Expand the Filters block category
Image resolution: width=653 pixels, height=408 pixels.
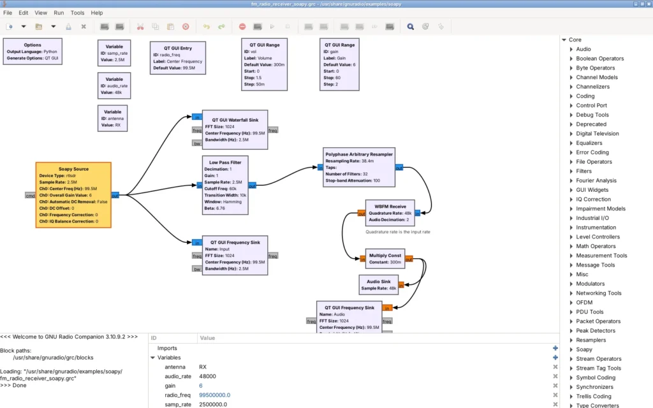click(571, 171)
